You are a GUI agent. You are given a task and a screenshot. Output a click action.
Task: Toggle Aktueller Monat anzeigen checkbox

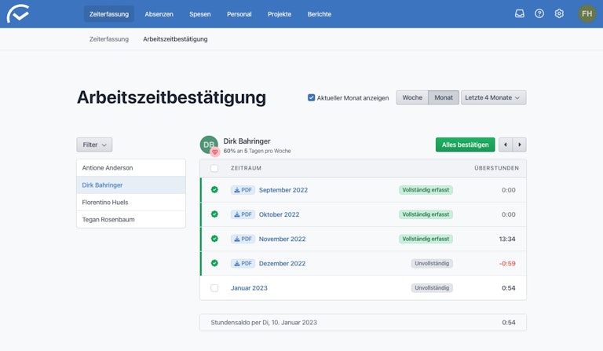coord(311,97)
